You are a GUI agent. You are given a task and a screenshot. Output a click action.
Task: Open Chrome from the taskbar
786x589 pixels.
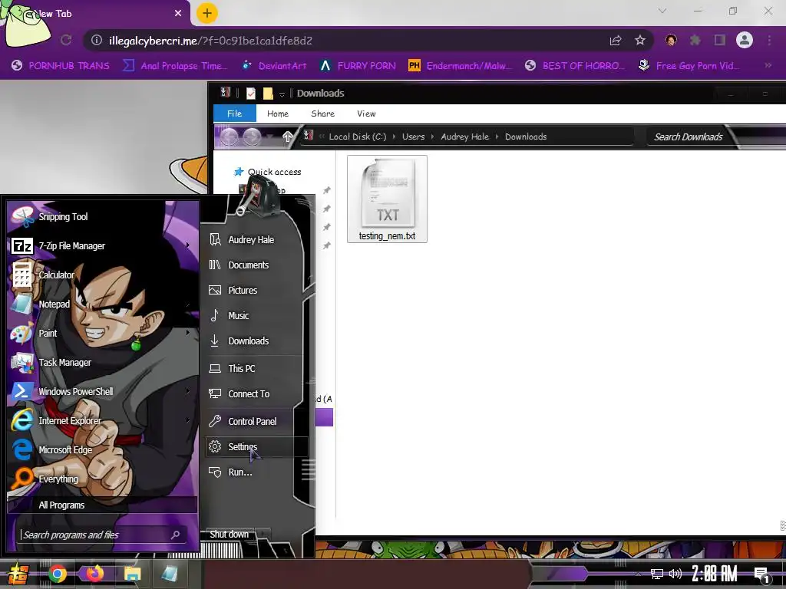pos(58,574)
